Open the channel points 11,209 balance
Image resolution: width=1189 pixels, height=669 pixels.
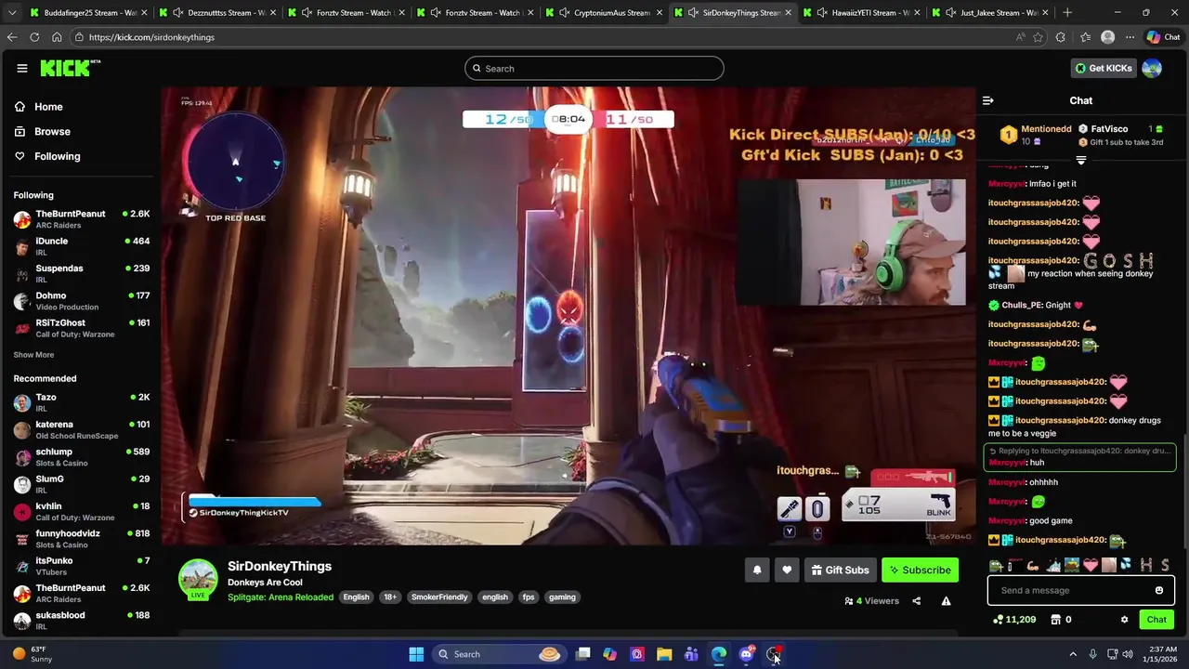1014,620
